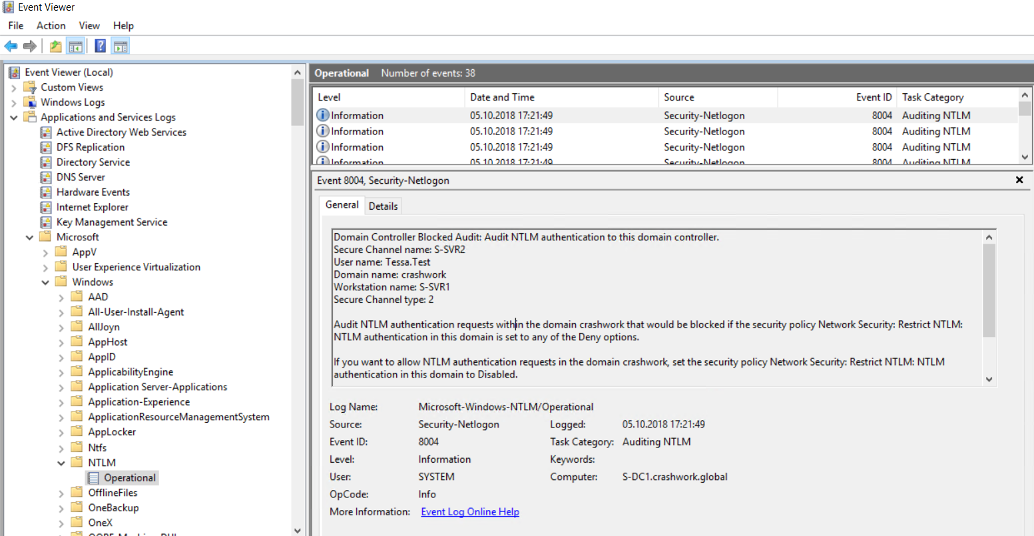Select User Experience Virtualization tree item
This screenshot has width=1034, height=536.
click(x=136, y=267)
